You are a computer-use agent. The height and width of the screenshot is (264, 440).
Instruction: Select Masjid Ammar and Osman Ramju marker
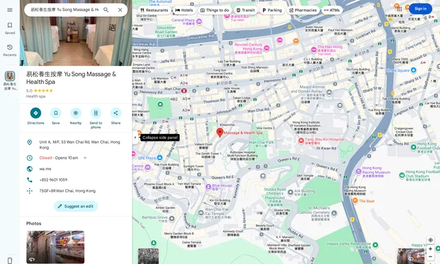click(x=329, y=92)
